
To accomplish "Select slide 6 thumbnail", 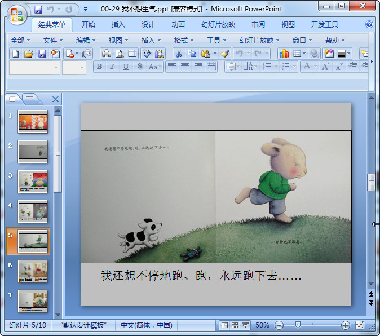I will (33, 271).
